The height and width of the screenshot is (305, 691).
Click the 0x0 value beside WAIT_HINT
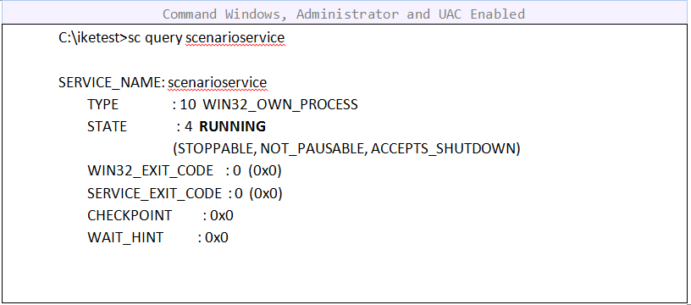(217, 238)
